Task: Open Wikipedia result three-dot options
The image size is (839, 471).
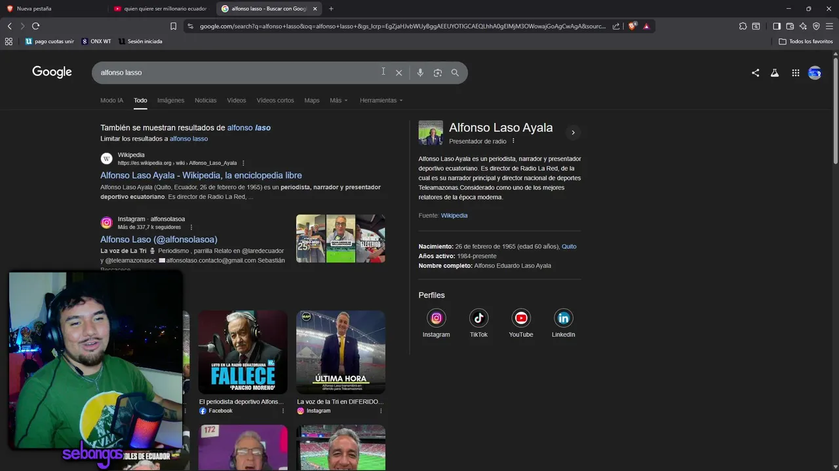Action: click(243, 163)
